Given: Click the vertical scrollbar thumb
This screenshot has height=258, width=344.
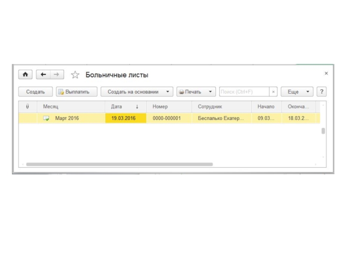Looking at the screenshot, I should [x=323, y=131].
